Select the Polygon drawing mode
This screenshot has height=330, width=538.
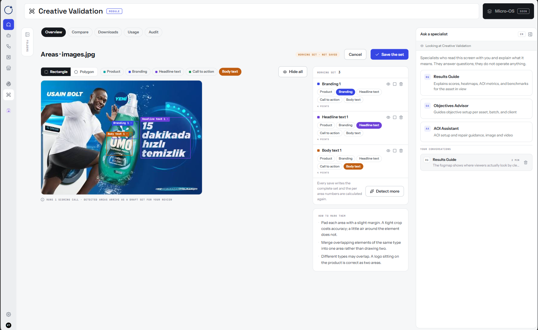click(84, 72)
